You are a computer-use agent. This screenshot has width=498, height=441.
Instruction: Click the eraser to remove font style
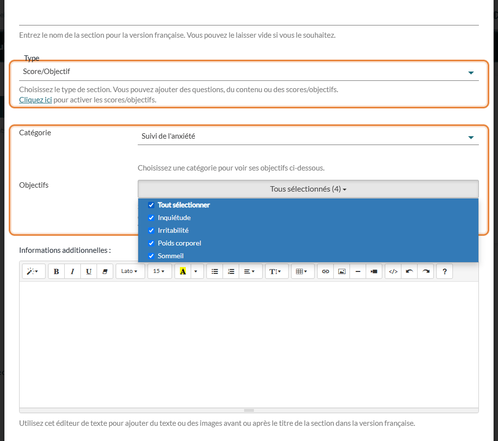(x=105, y=271)
